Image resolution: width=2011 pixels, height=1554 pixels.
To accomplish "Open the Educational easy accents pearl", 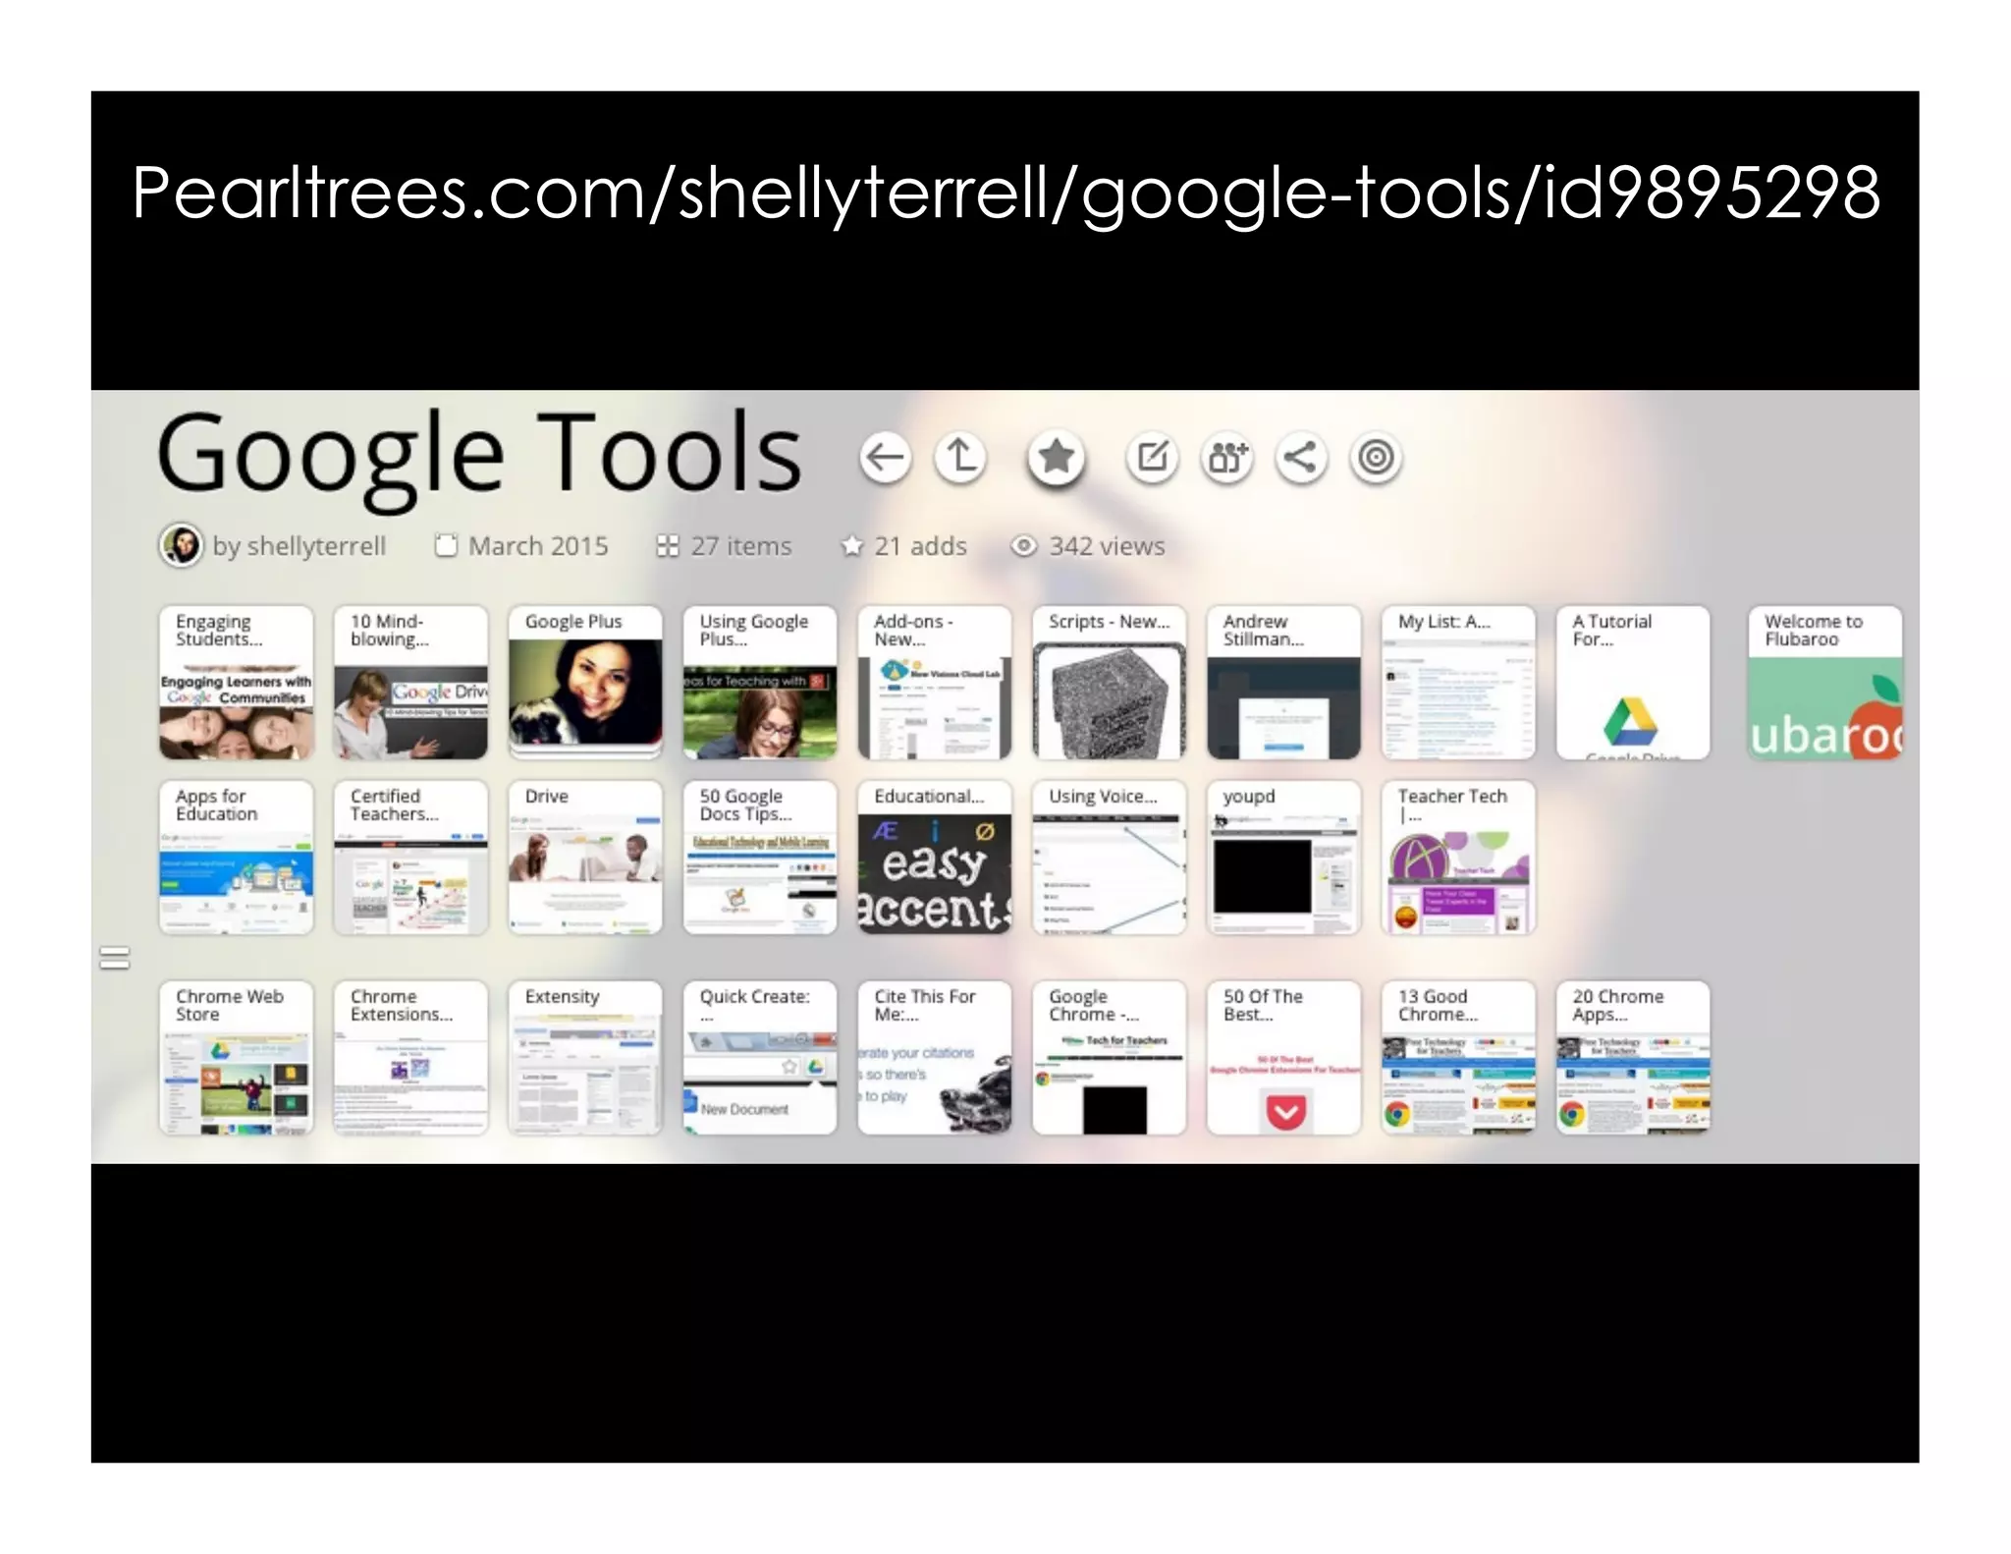I will [934, 858].
